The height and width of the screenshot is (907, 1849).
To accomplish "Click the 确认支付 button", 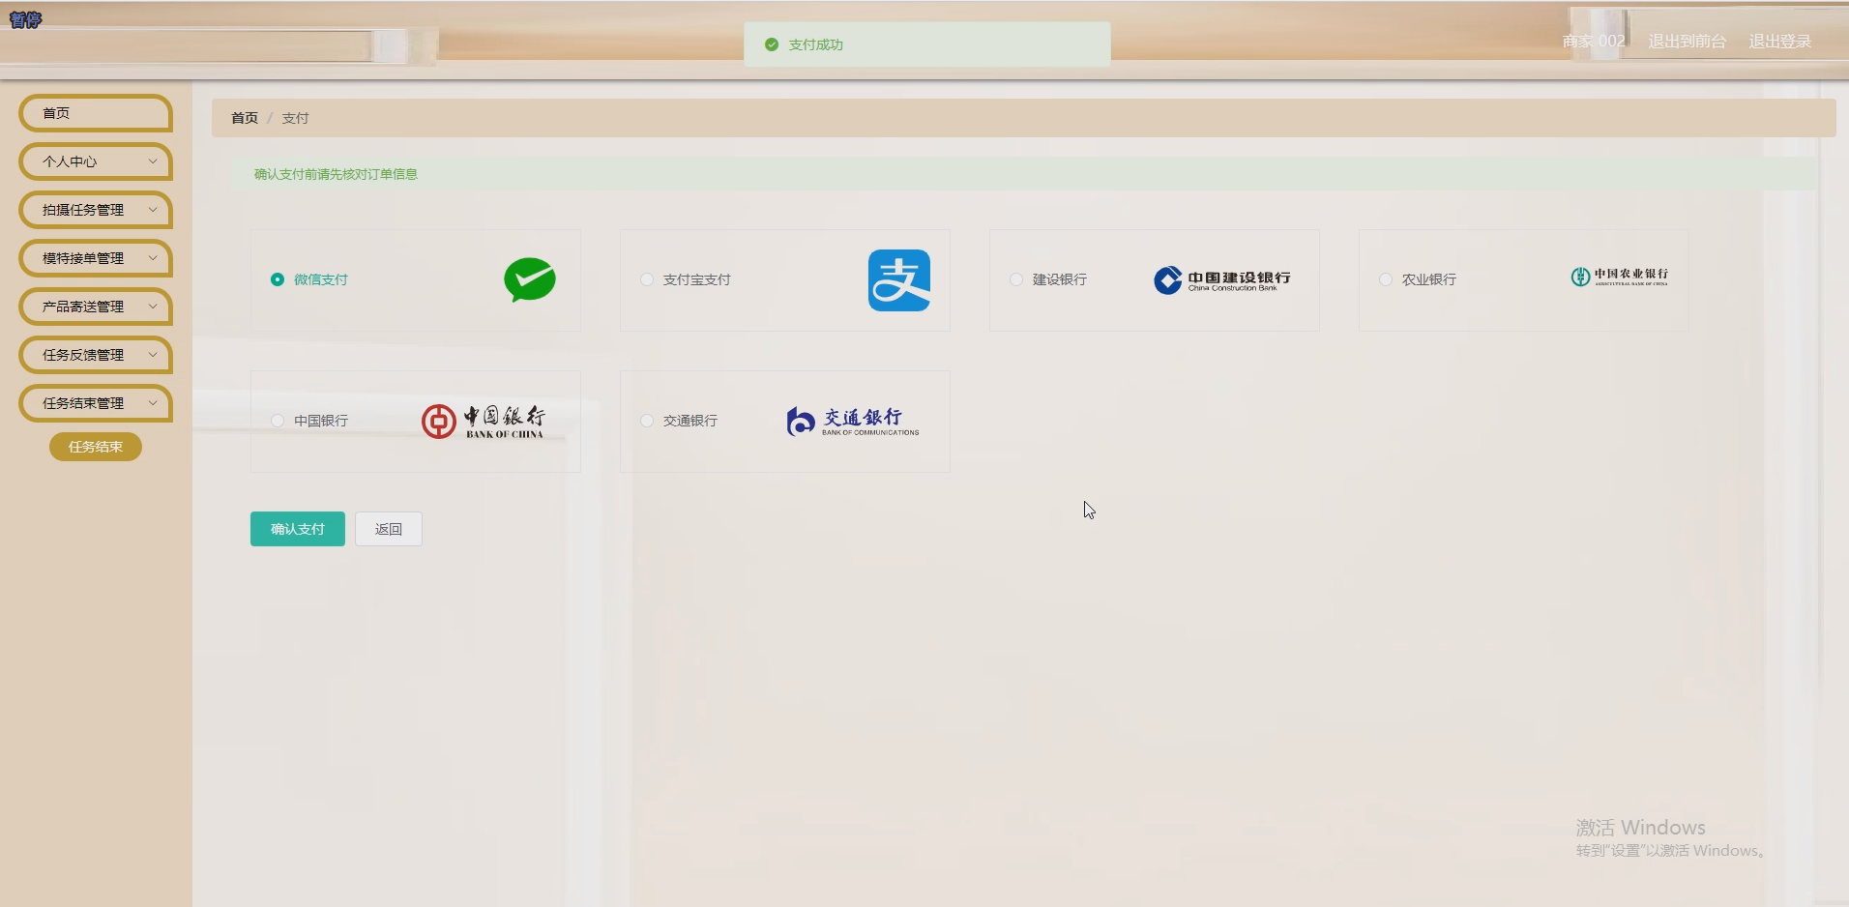I will tap(298, 529).
